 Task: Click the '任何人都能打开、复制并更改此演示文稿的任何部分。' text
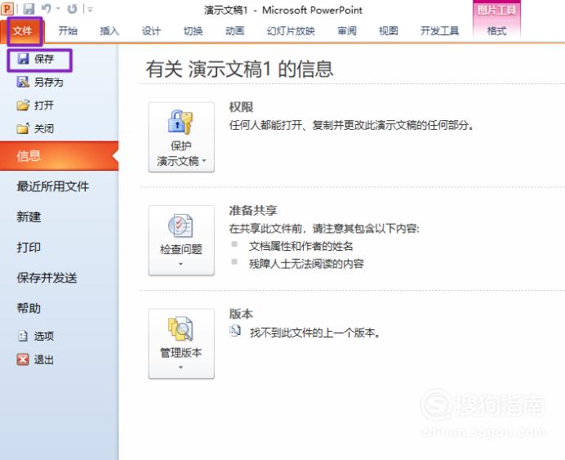click(x=352, y=125)
